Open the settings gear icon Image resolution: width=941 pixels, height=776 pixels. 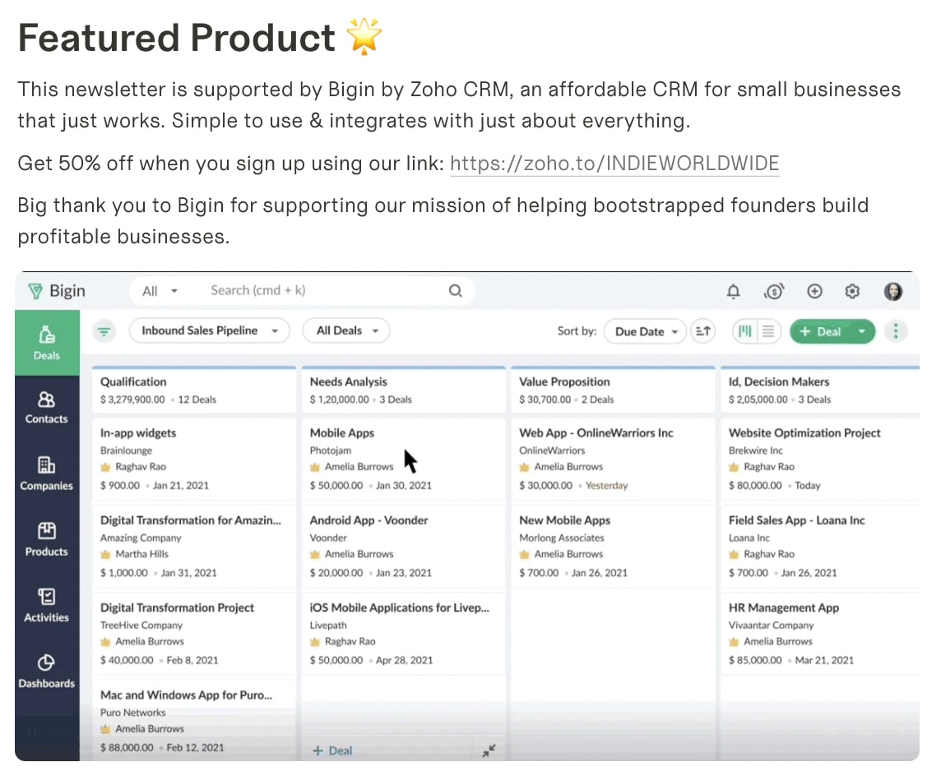point(852,292)
